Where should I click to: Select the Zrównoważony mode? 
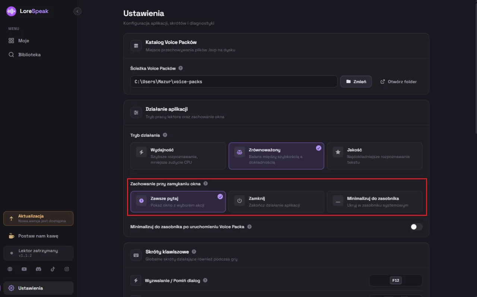[x=276, y=156]
